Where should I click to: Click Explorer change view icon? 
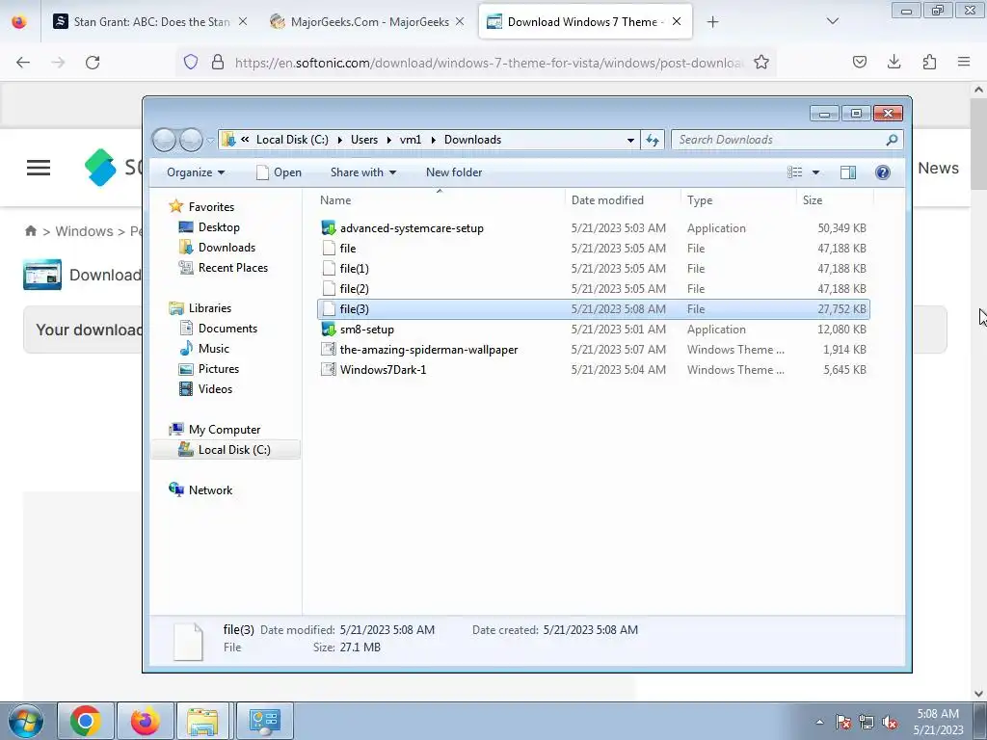(x=795, y=172)
